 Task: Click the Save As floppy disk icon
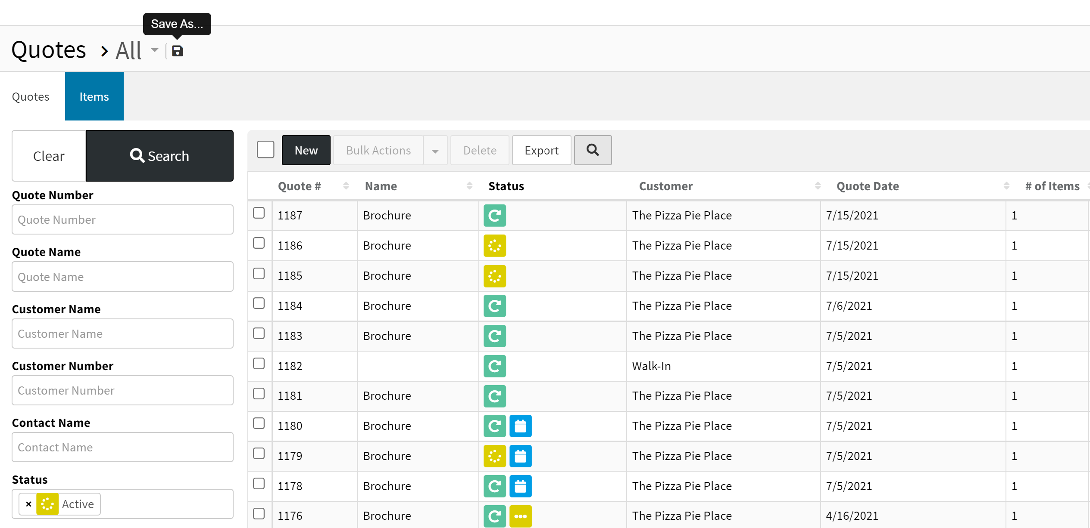(x=177, y=51)
